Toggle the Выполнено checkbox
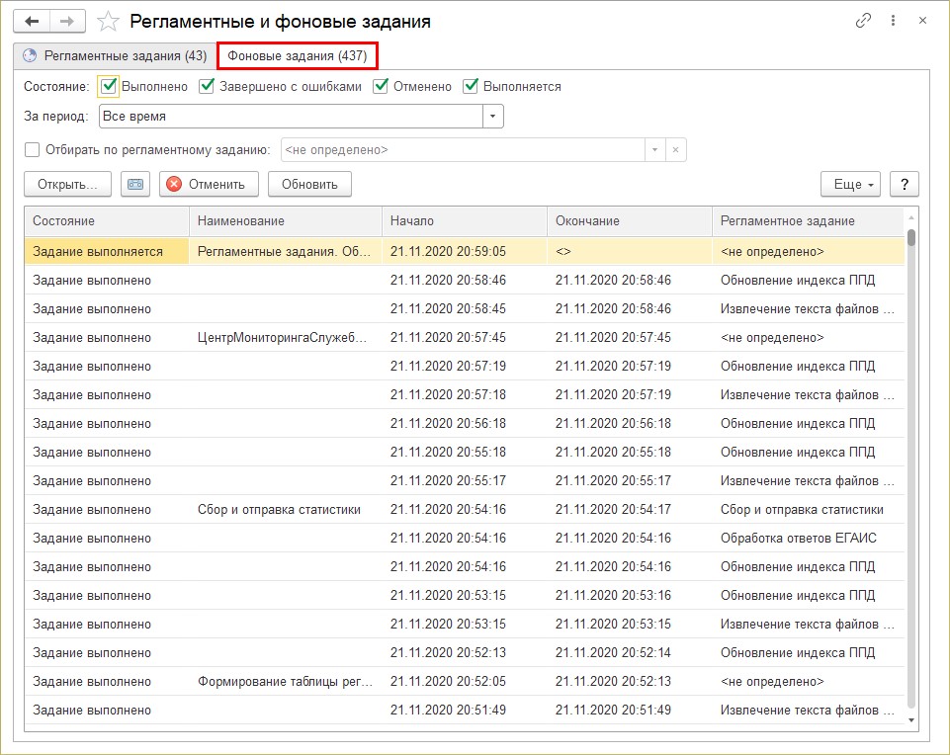 [x=109, y=86]
